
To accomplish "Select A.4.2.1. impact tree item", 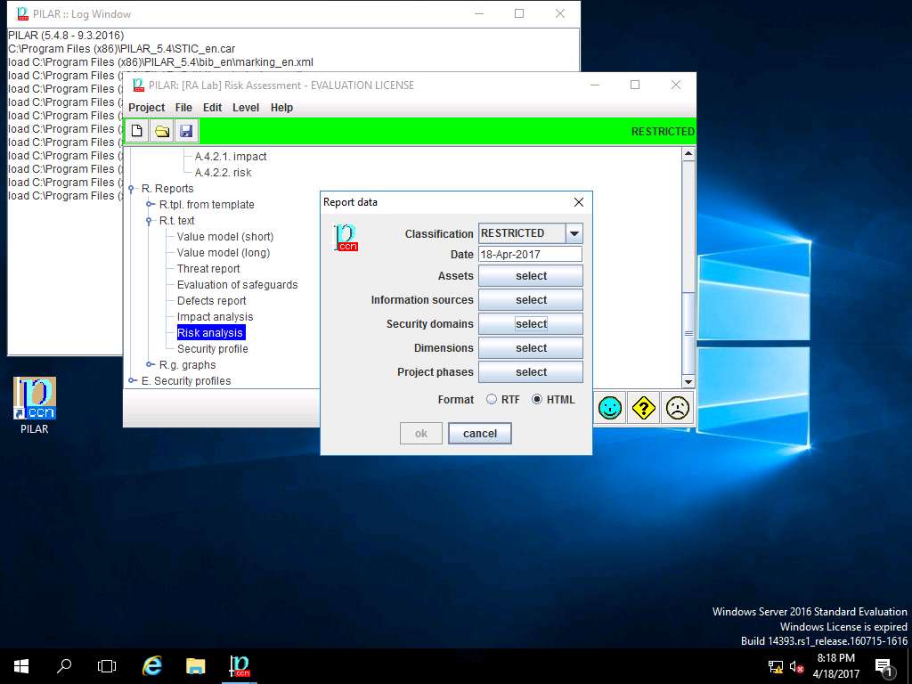I will point(231,157).
